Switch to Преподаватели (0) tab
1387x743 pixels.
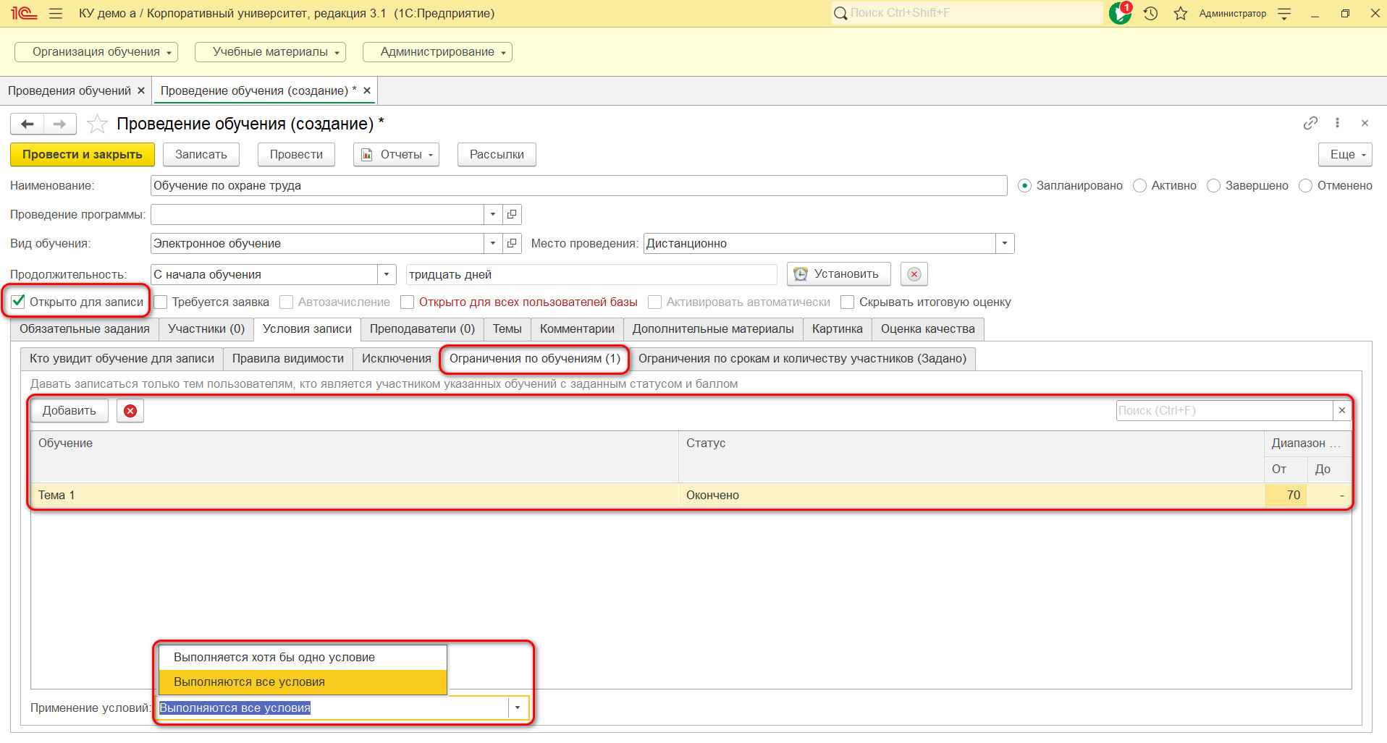click(x=422, y=329)
